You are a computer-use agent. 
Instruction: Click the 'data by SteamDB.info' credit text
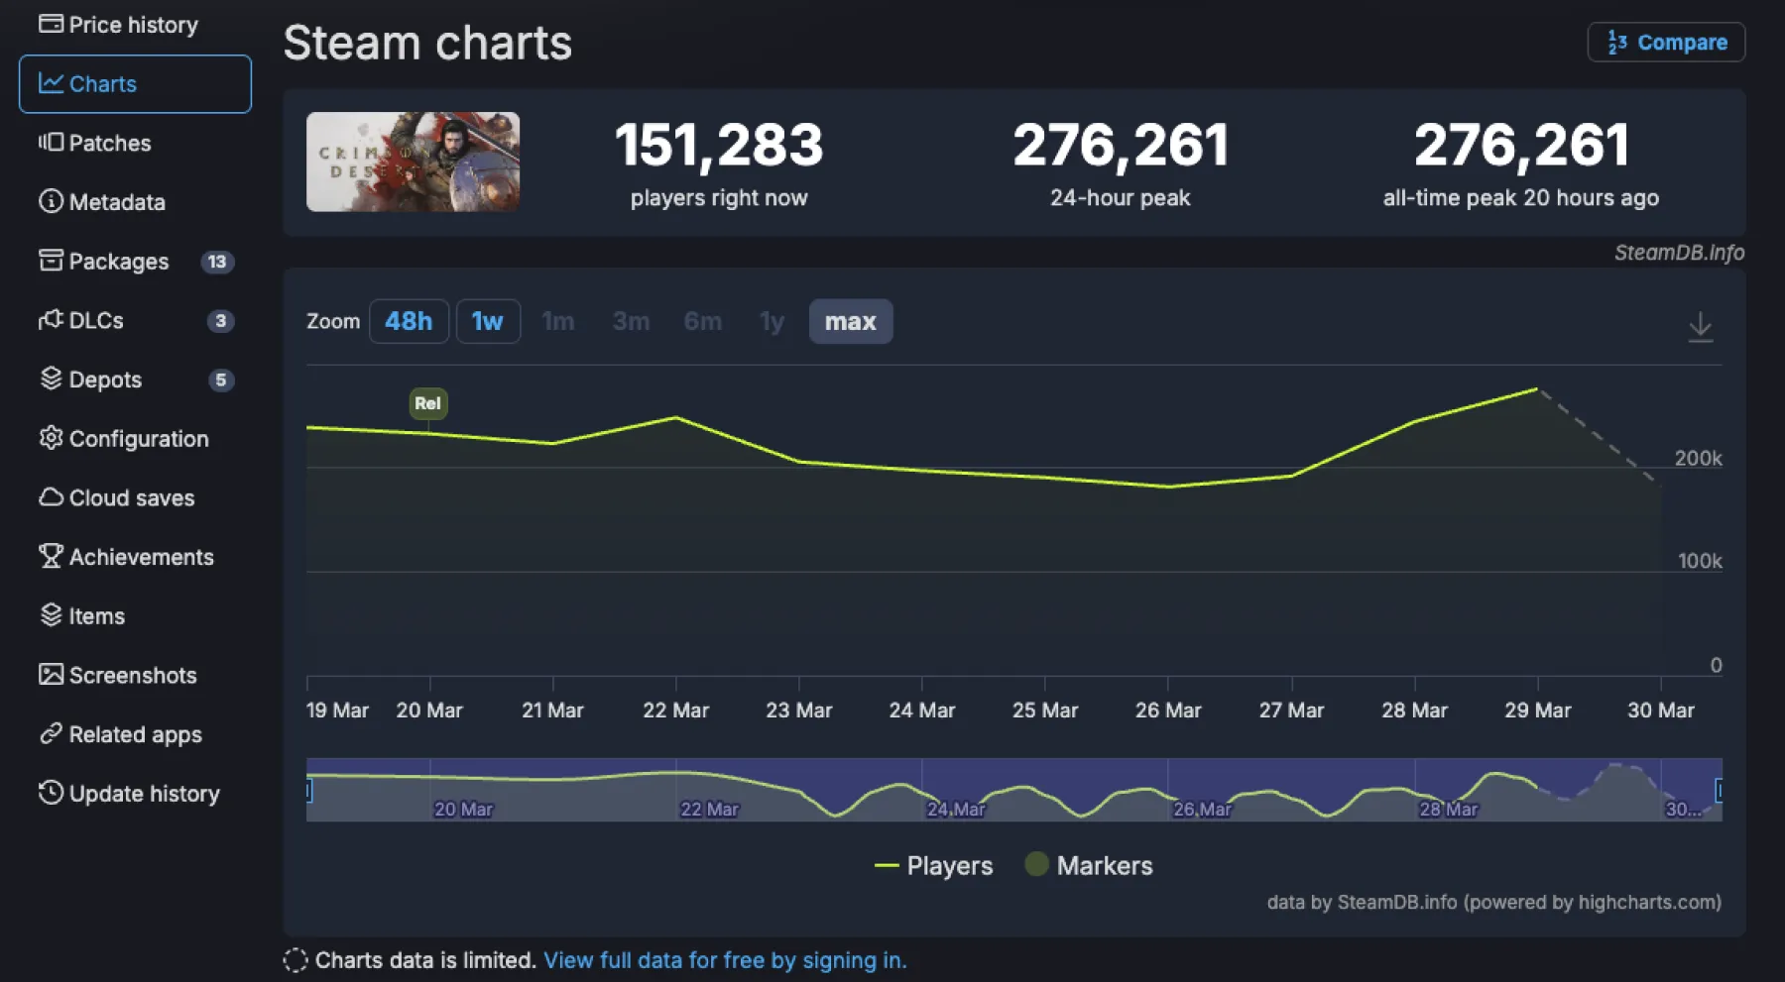(1494, 903)
